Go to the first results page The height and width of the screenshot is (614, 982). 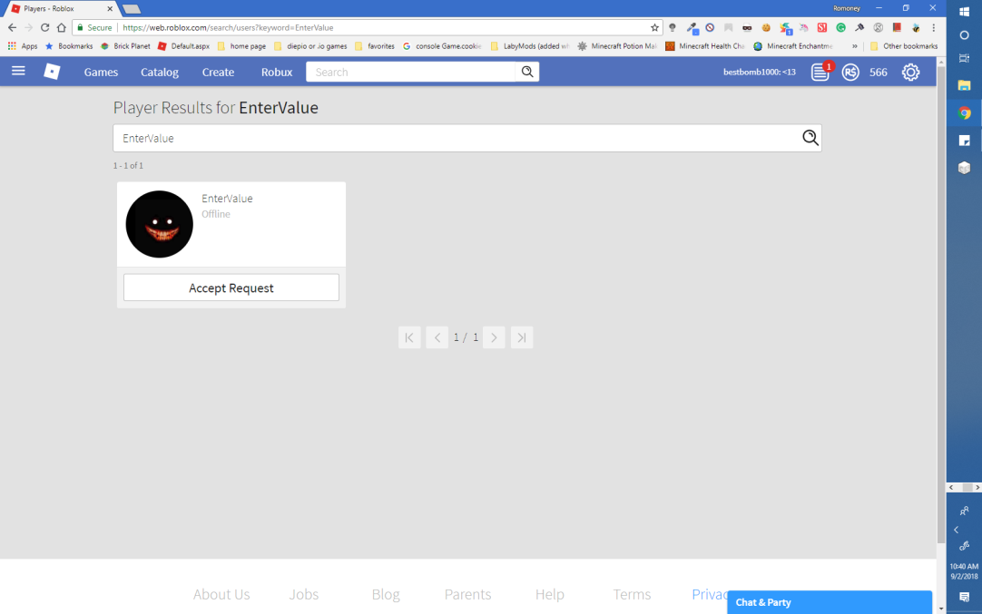[409, 338]
